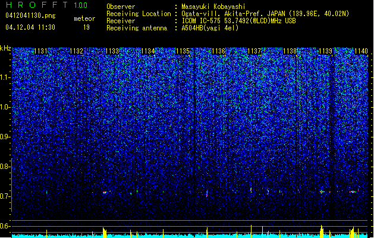Click the 1135 time marker
The height and width of the screenshot is (238, 374).
pyautogui.click(x=183, y=51)
